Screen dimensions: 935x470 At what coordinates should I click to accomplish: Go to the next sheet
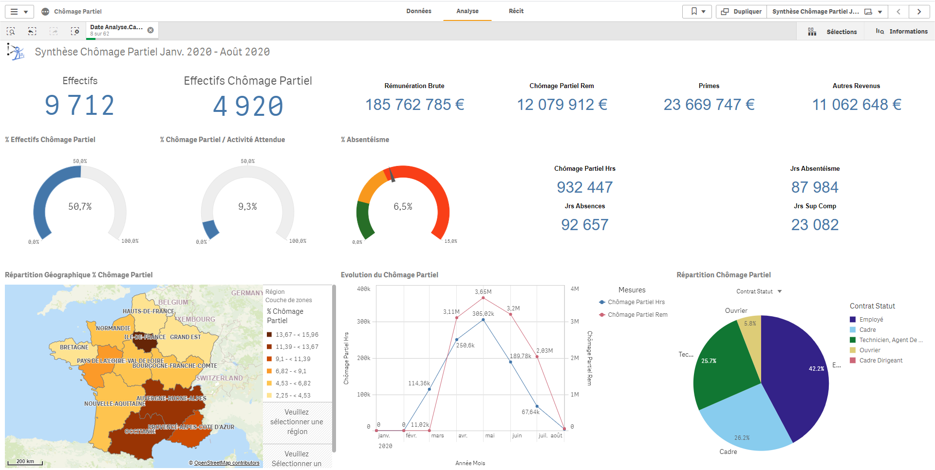(919, 12)
